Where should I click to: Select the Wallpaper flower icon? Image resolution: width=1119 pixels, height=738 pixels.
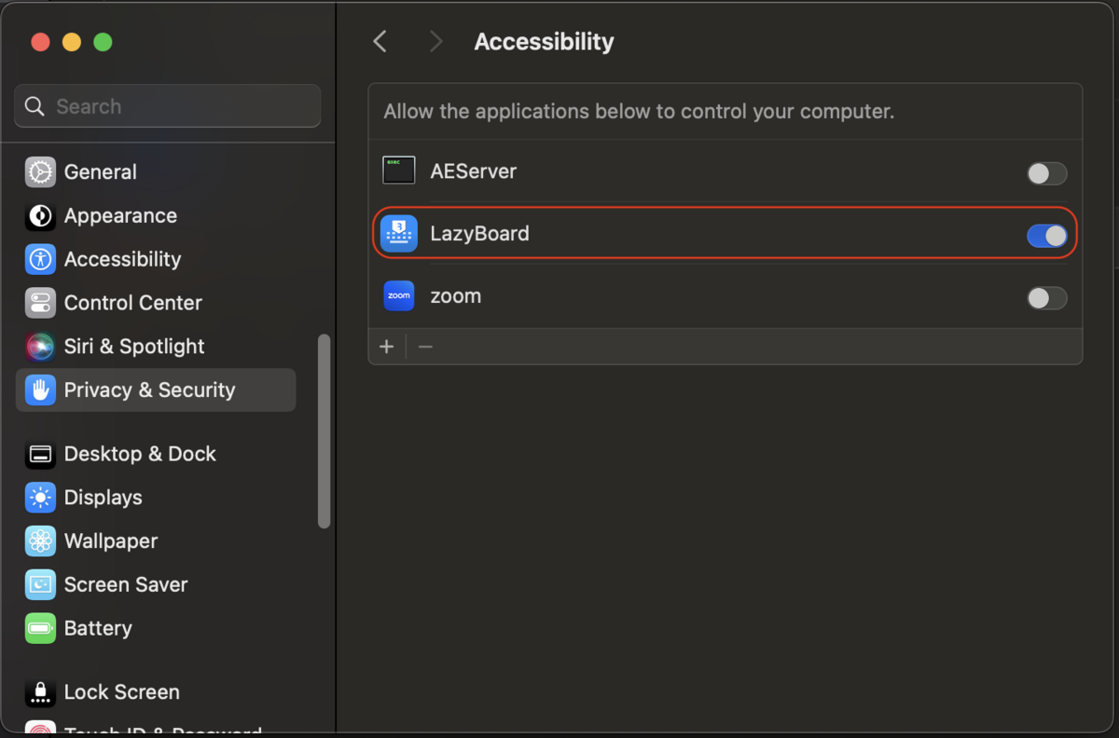pos(40,541)
